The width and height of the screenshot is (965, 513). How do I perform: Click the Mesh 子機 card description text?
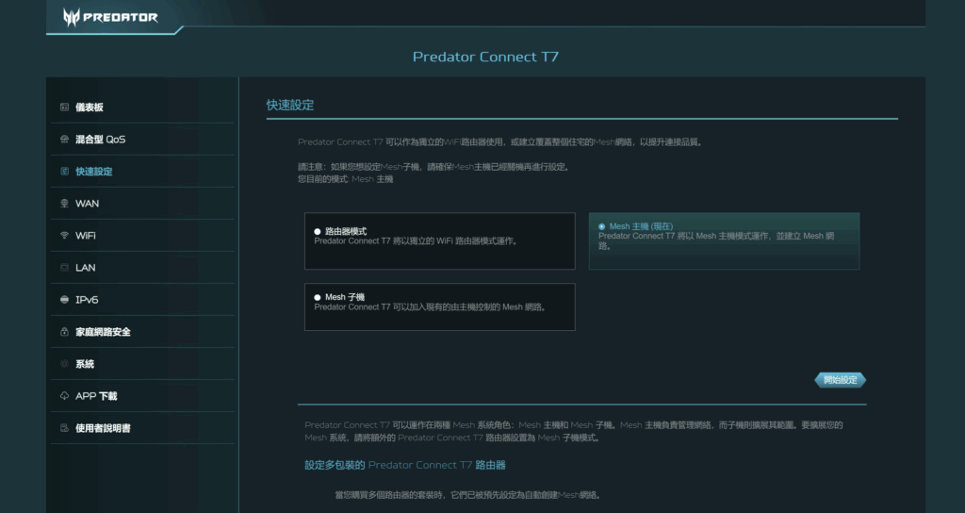[x=431, y=307]
